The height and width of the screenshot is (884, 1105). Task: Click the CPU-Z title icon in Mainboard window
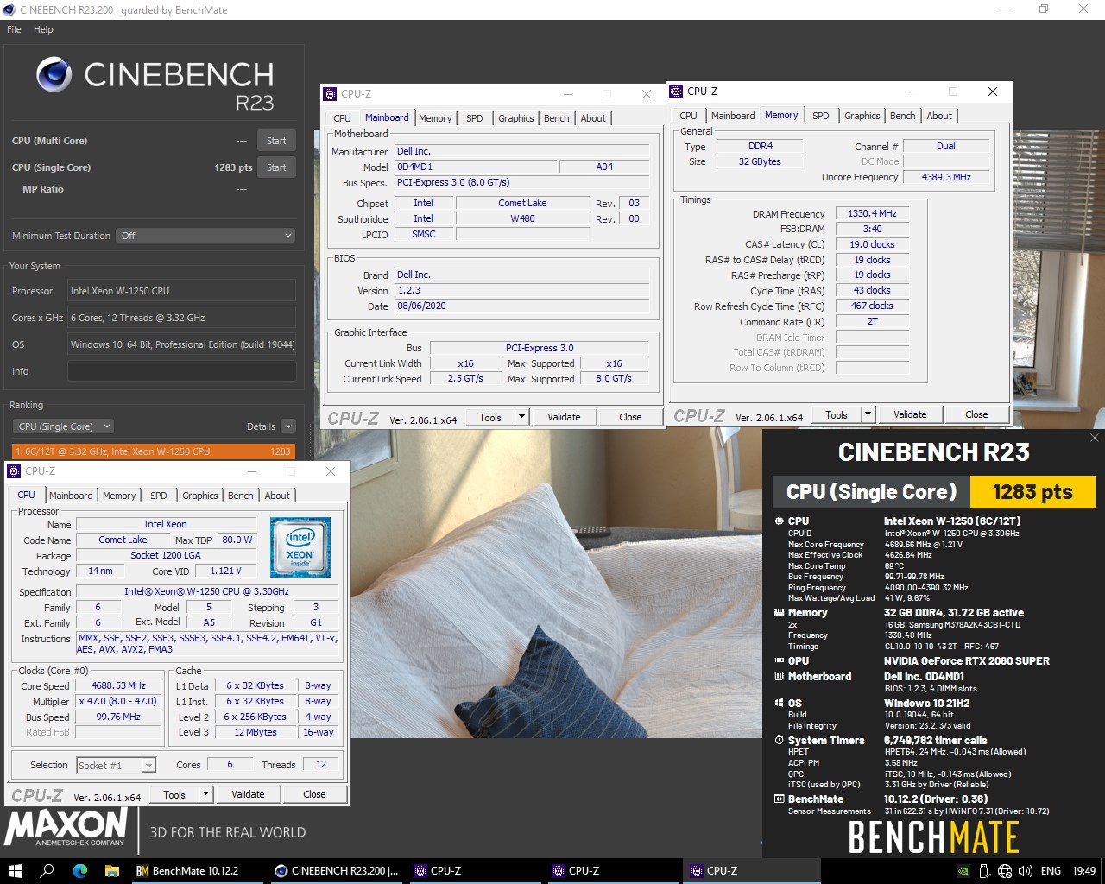click(x=330, y=94)
